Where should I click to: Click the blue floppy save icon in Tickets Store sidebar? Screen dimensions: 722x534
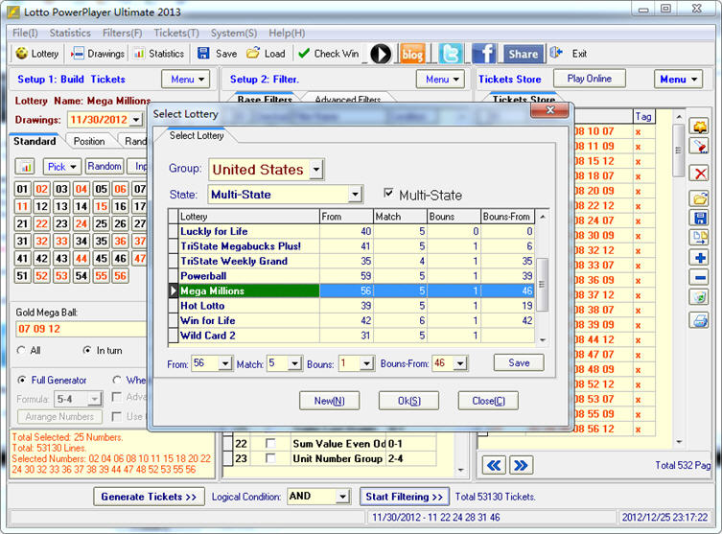(700, 219)
